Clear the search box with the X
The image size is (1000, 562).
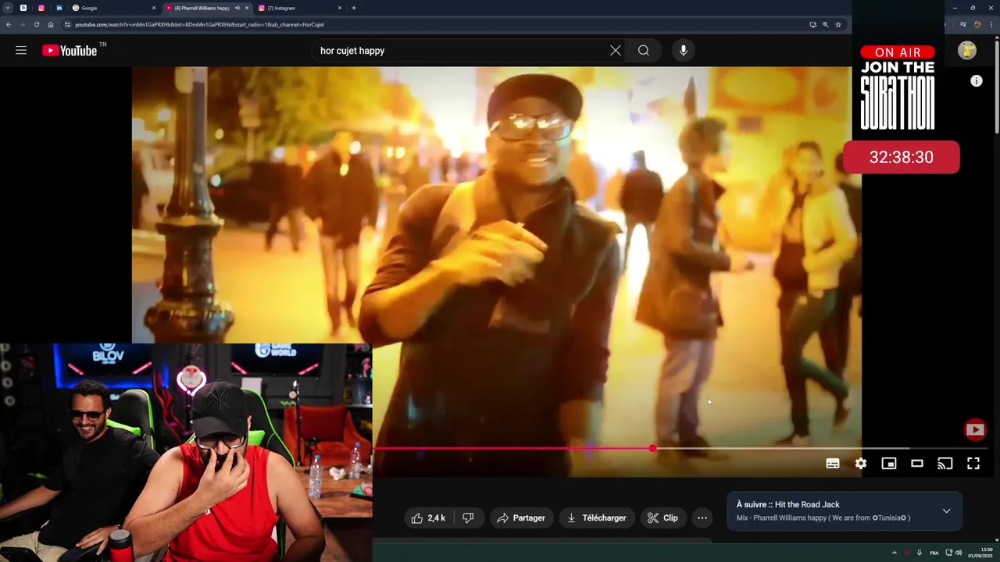[x=616, y=51]
